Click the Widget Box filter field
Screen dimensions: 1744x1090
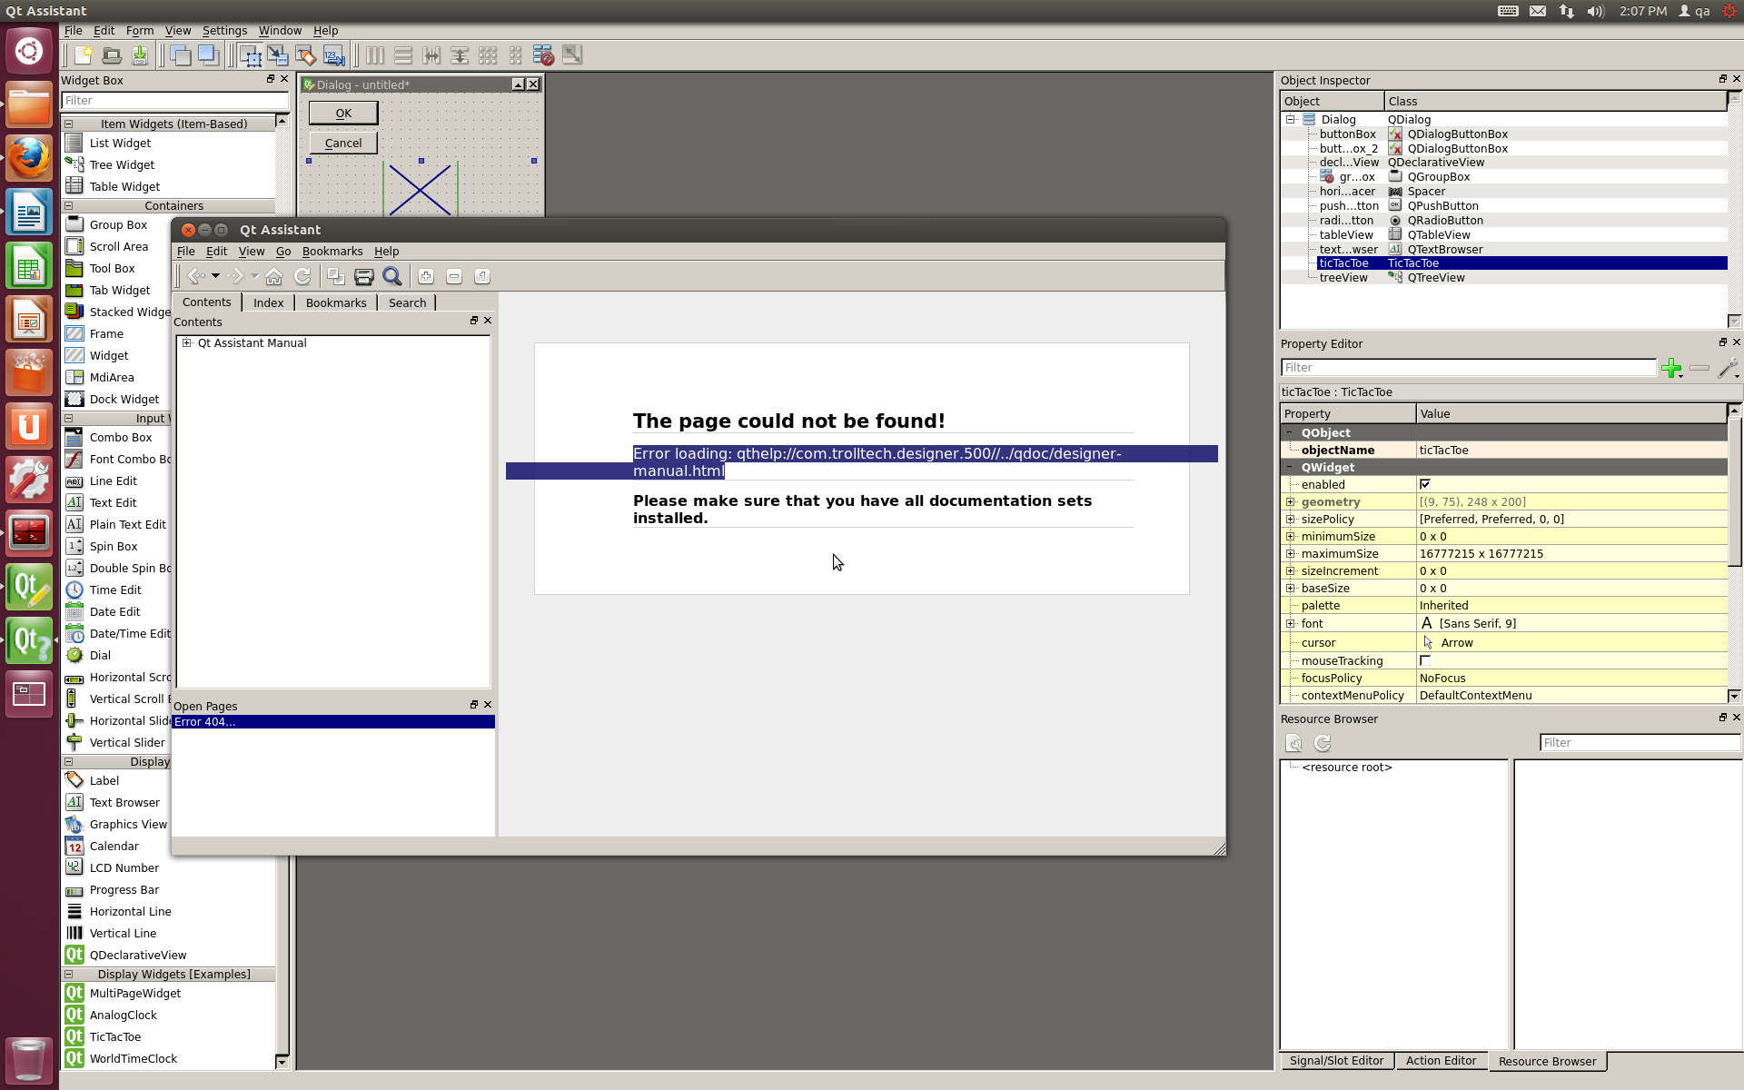click(x=173, y=101)
